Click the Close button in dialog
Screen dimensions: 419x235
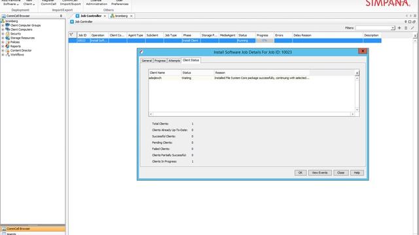pos(340,172)
